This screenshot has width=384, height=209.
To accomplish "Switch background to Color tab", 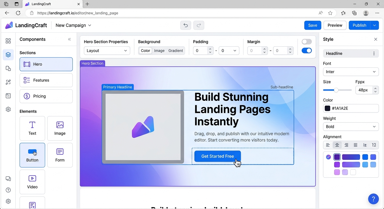I will [145, 51].
